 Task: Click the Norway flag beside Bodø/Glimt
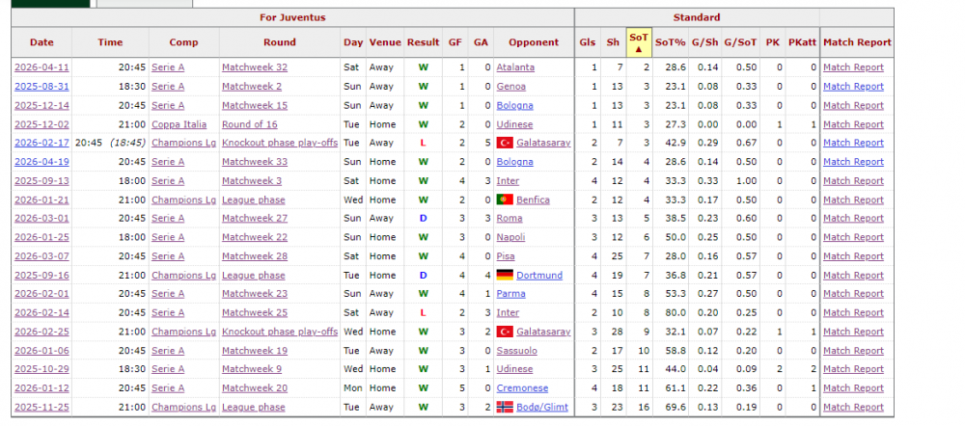point(505,407)
